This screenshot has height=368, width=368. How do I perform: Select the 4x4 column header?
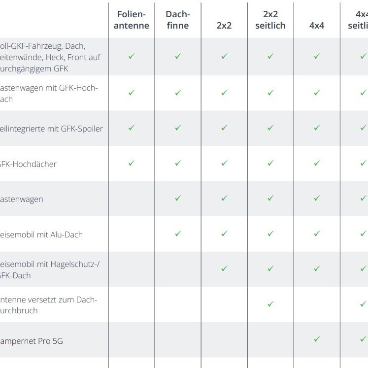[x=317, y=26]
